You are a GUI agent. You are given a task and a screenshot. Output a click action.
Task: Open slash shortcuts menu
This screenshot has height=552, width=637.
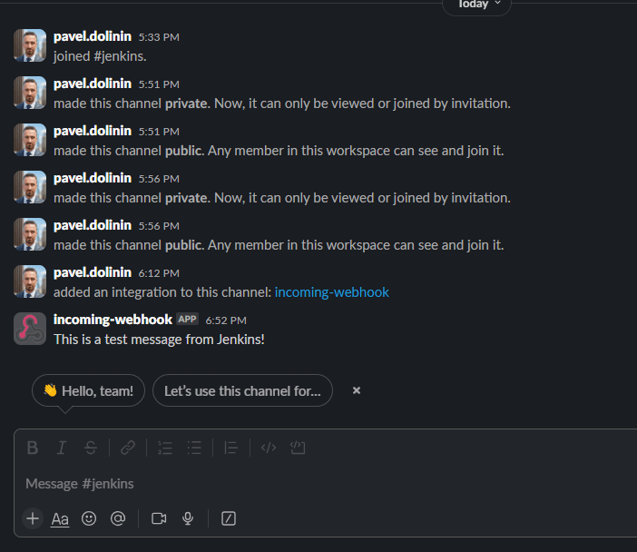229,518
